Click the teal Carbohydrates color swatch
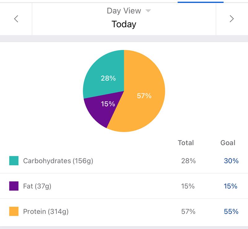The width and height of the screenshot is (248, 229). 14,161
